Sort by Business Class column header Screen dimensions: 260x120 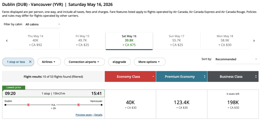[x=233, y=77]
